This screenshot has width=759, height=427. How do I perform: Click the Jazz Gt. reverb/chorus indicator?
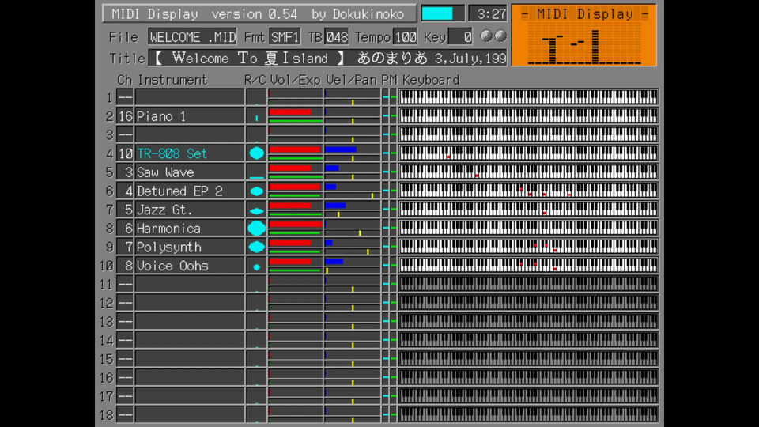[x=256, y=210]
